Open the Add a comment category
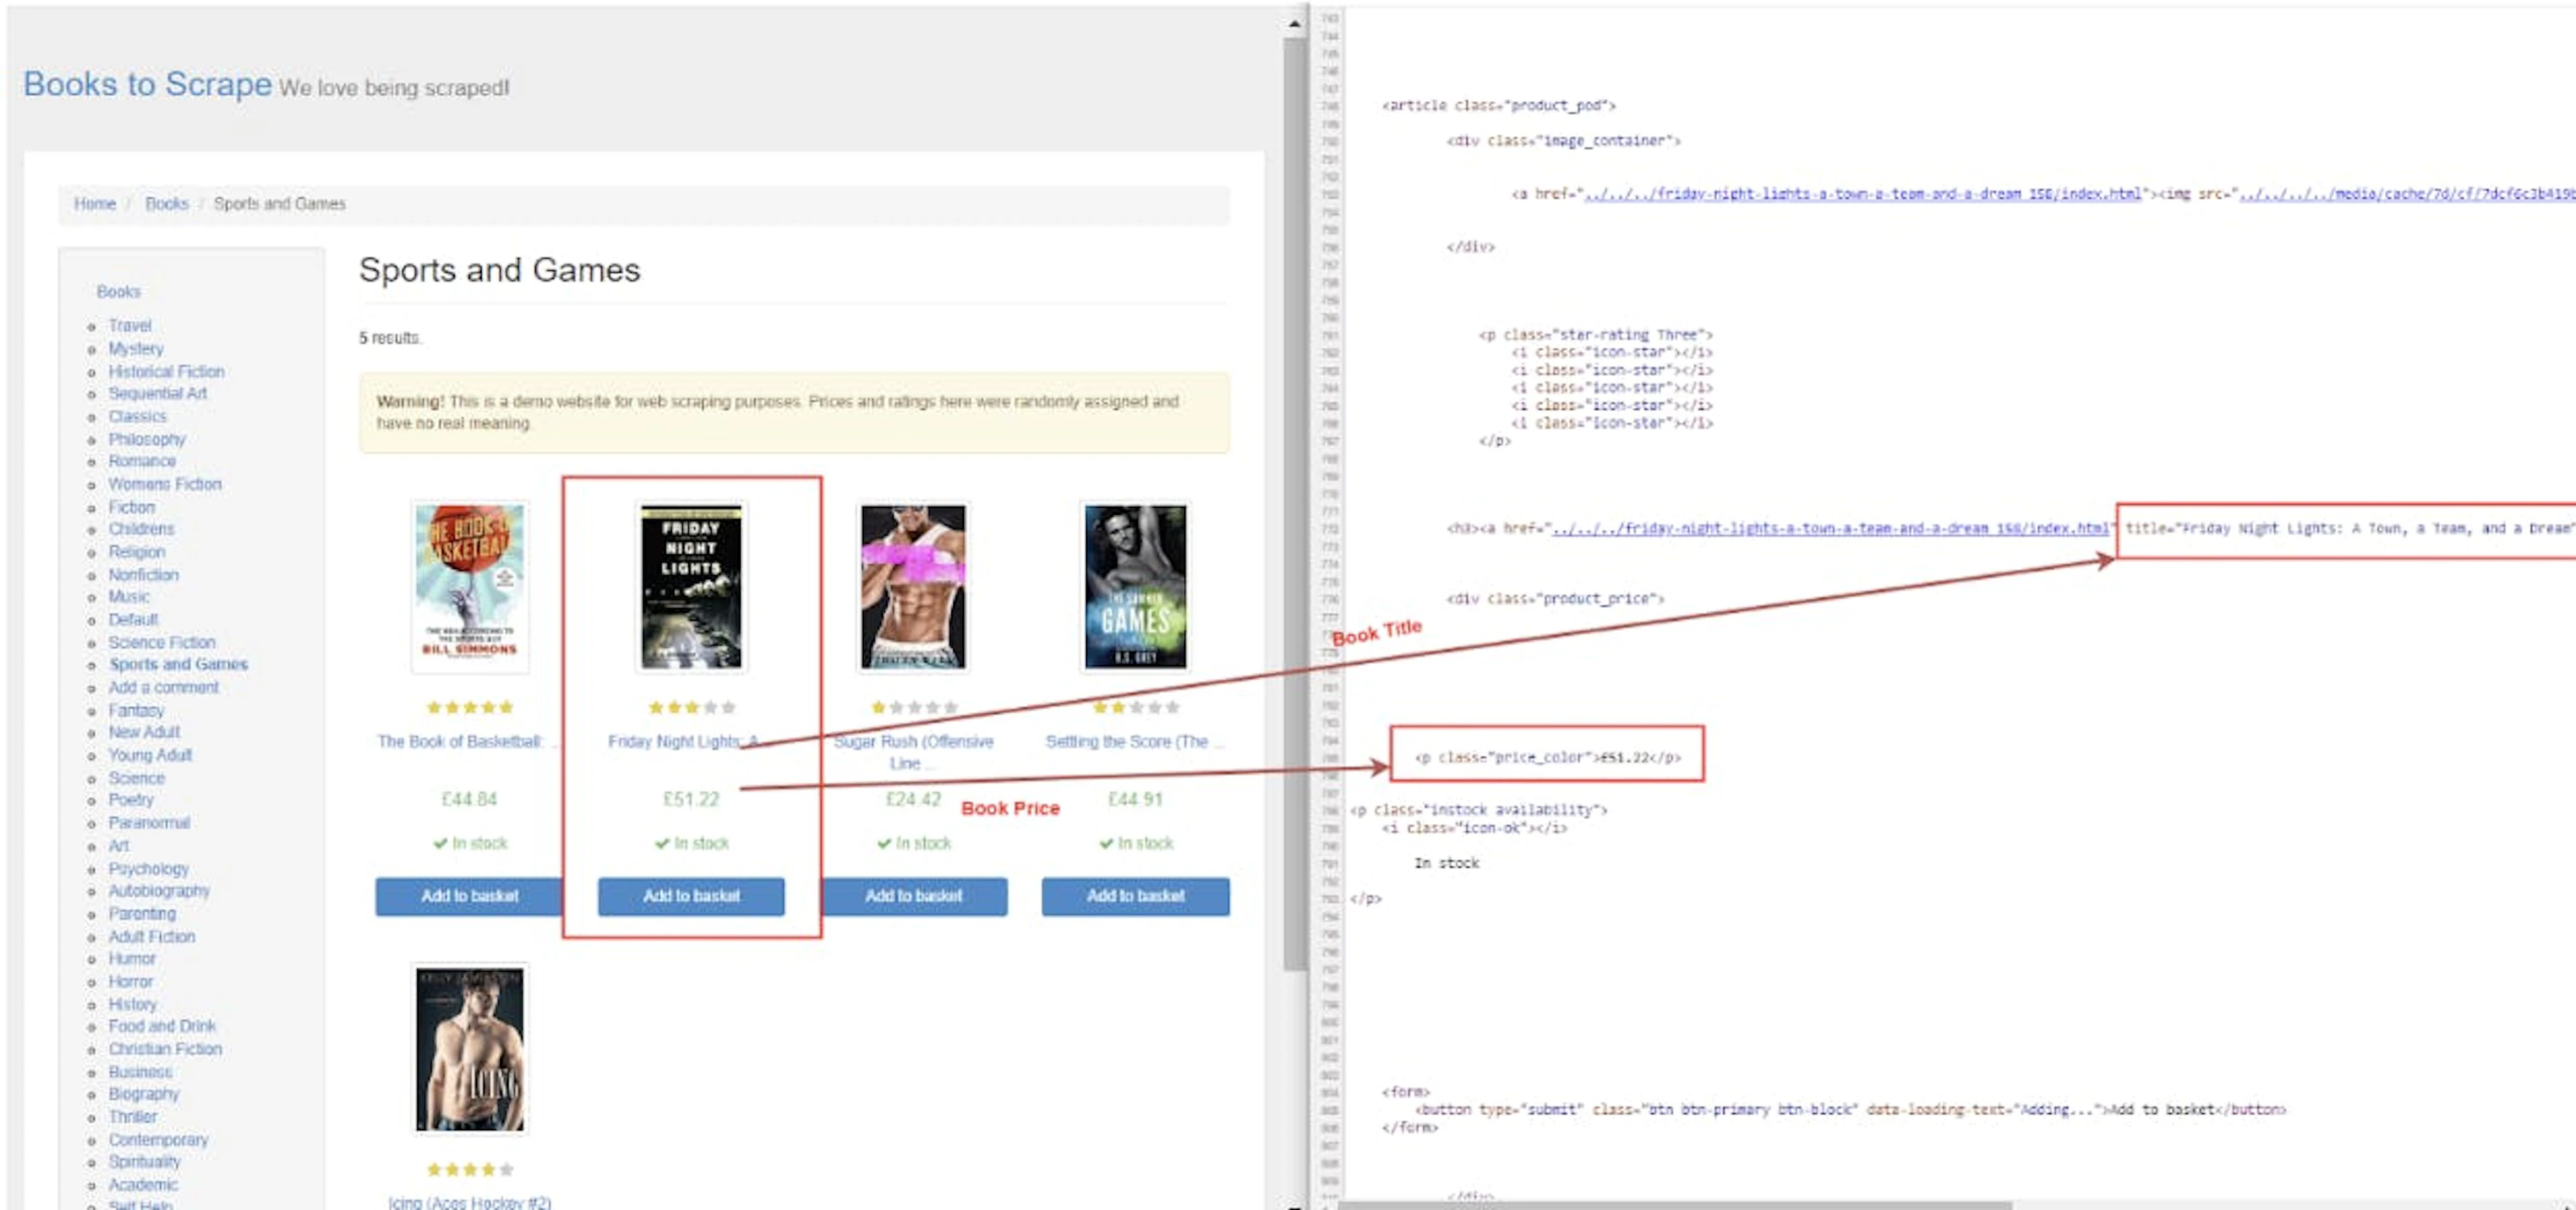The image size is (2576, 1210). [164, 689]
